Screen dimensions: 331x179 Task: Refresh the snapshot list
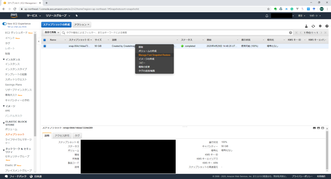point(313,26)
